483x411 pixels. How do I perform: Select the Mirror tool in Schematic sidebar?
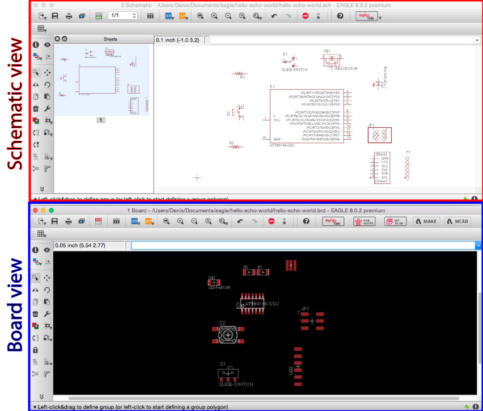click(36, 85)
